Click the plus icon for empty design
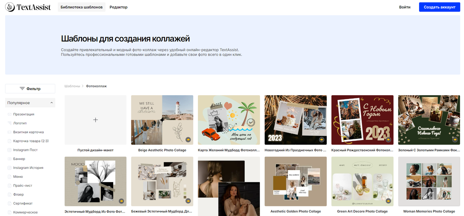Image resolution: width=464 pixels, height=216 pixels. pyautogui.click(x=96, y=120)
